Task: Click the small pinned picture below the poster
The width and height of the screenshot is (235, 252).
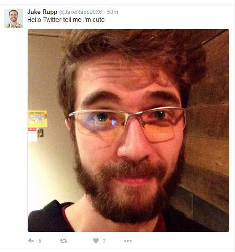Action: pos(40,133)
